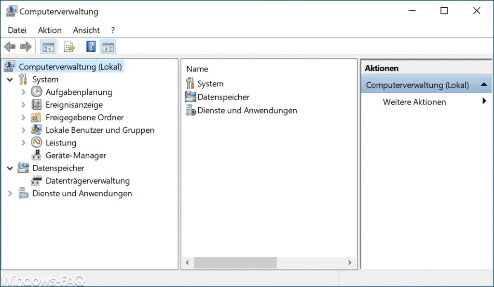Minimize the Computerverwaltung window

[x=412, y=11]
